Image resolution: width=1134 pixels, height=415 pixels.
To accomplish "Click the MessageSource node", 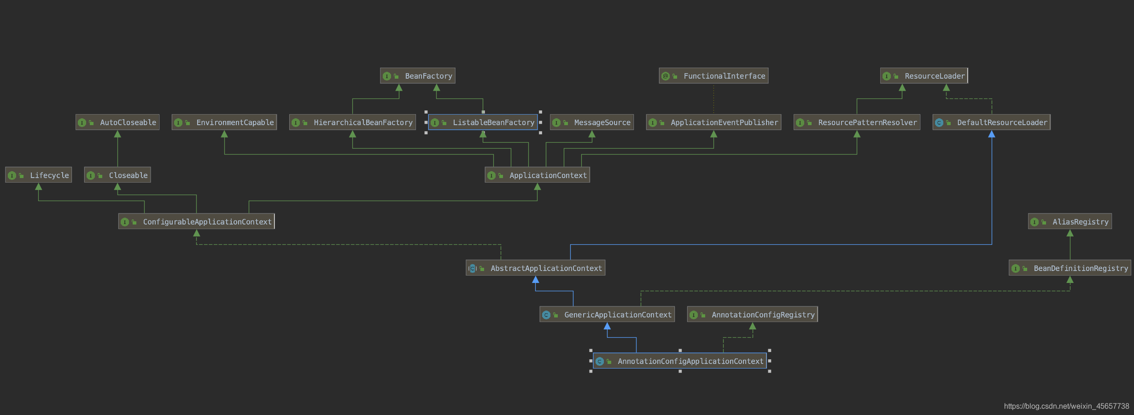I will 592,122.
